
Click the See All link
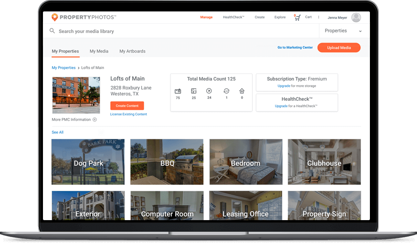(x=58, y=132)
